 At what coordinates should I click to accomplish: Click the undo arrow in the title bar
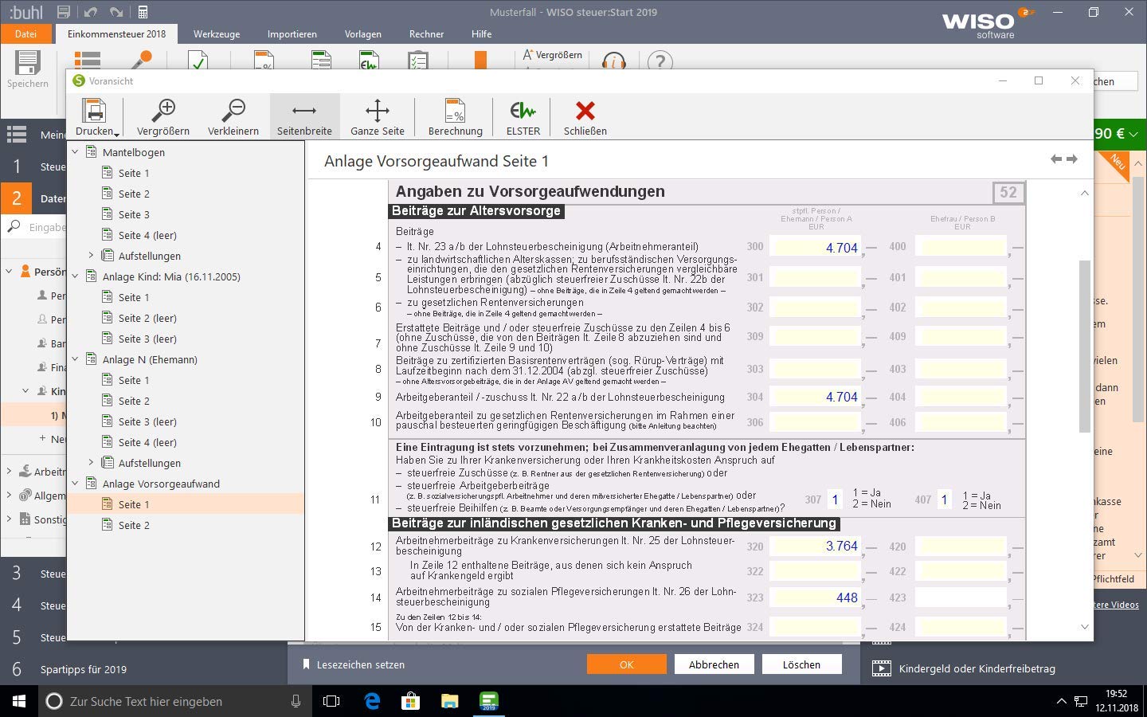[90, 12]
